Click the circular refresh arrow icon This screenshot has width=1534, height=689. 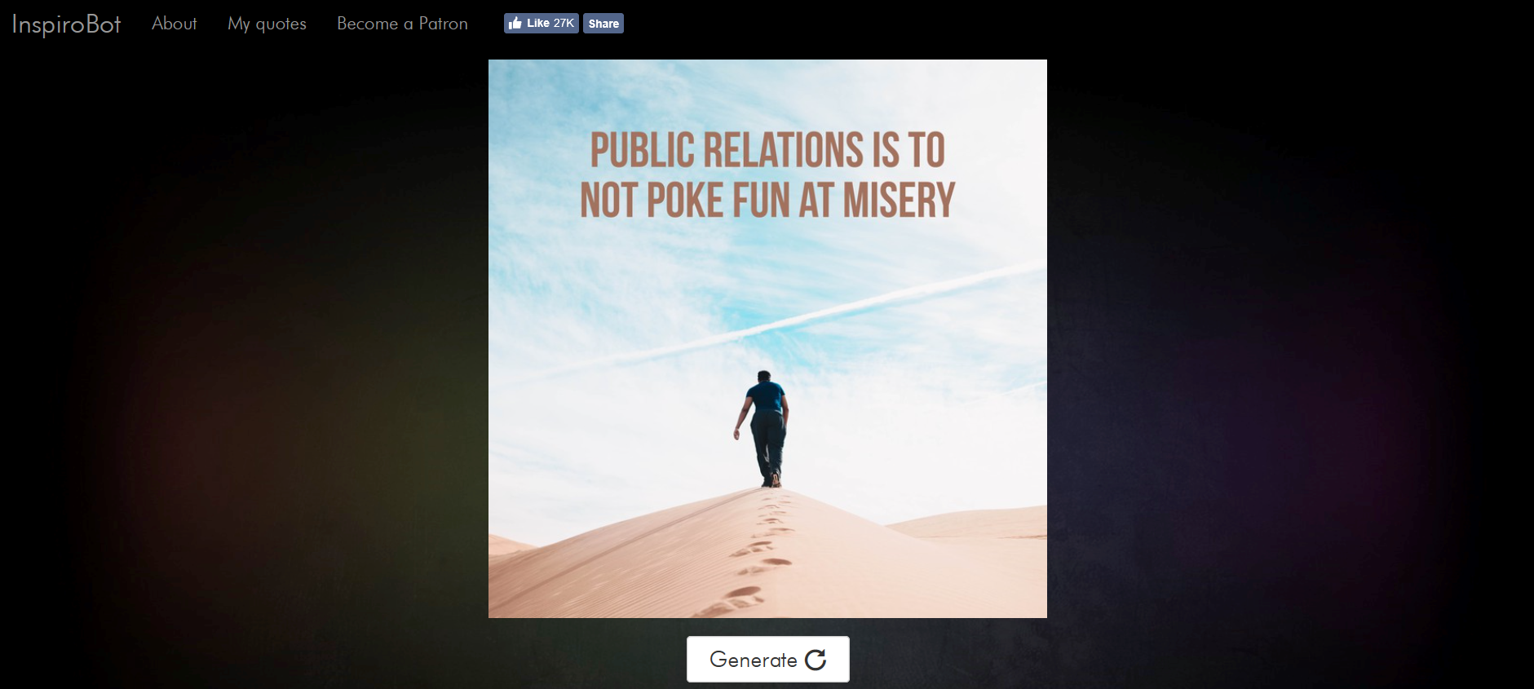coord(816,660)
